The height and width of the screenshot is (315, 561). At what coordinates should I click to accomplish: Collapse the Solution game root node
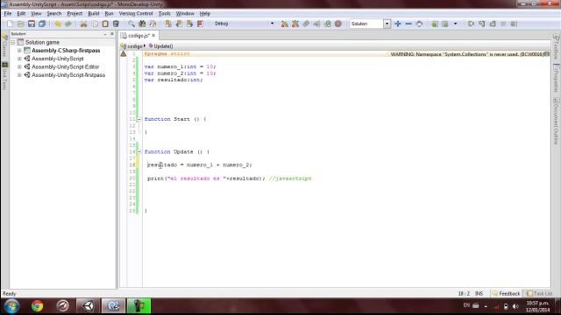coord(13,42)
